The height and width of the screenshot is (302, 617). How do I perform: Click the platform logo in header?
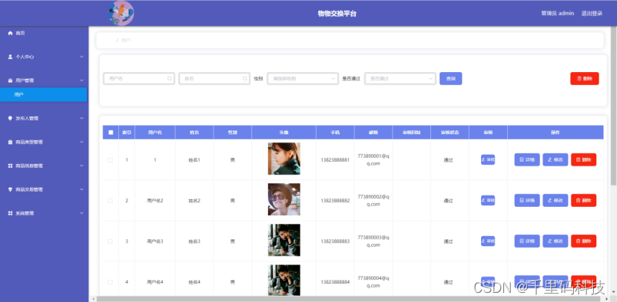pyautogui.click(x=121, y=13)
